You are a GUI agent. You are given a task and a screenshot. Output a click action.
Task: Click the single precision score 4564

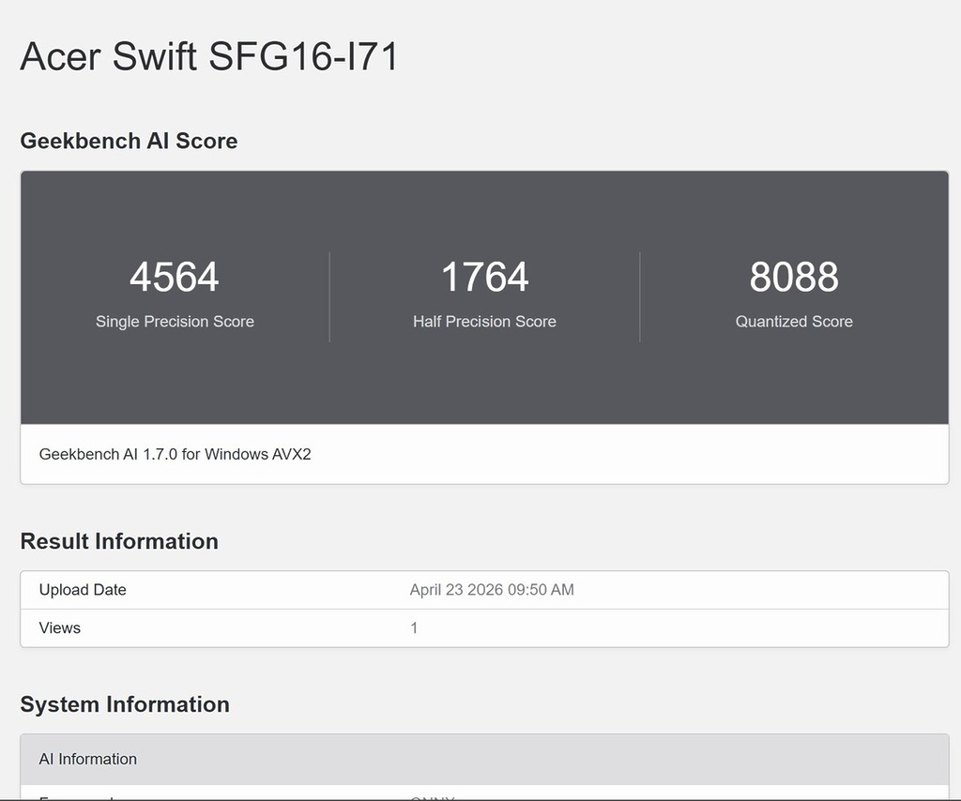click(x=175, y=277)
